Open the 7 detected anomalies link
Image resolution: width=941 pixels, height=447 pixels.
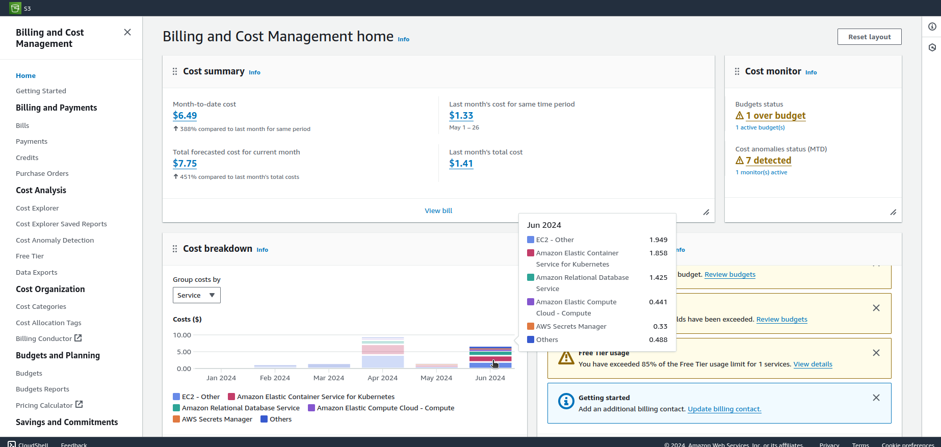768,161
